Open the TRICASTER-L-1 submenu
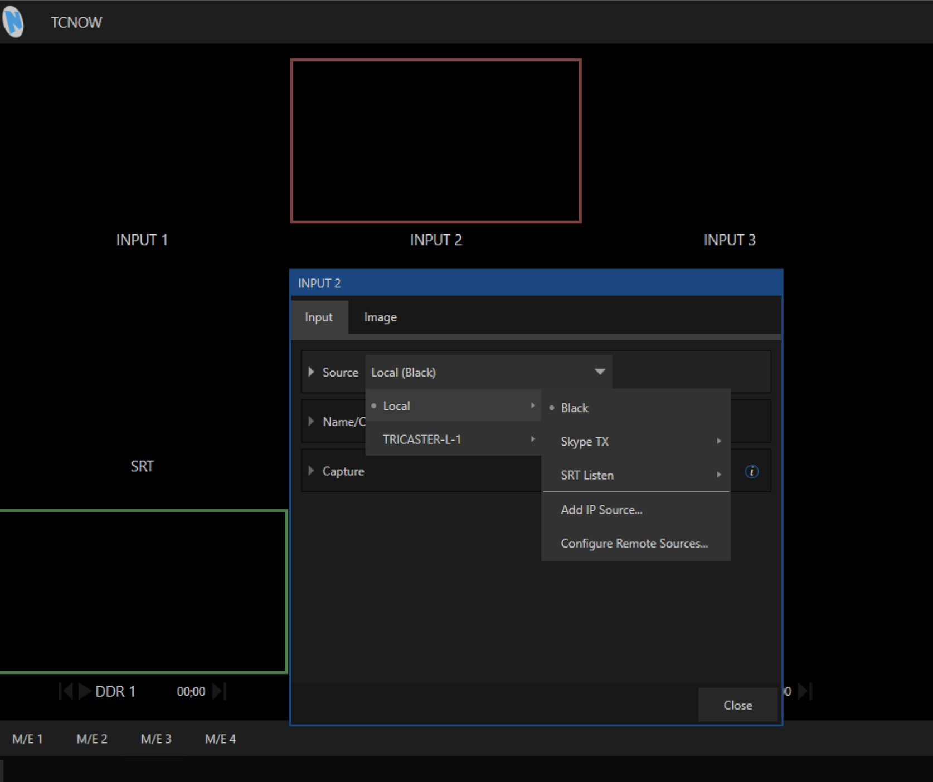933x782 pixels. (x=454, y=439)
